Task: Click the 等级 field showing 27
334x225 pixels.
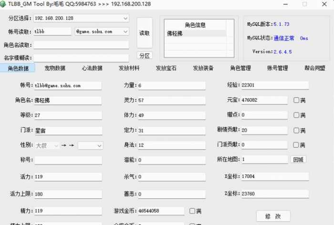Action: (x=68, y=115)
